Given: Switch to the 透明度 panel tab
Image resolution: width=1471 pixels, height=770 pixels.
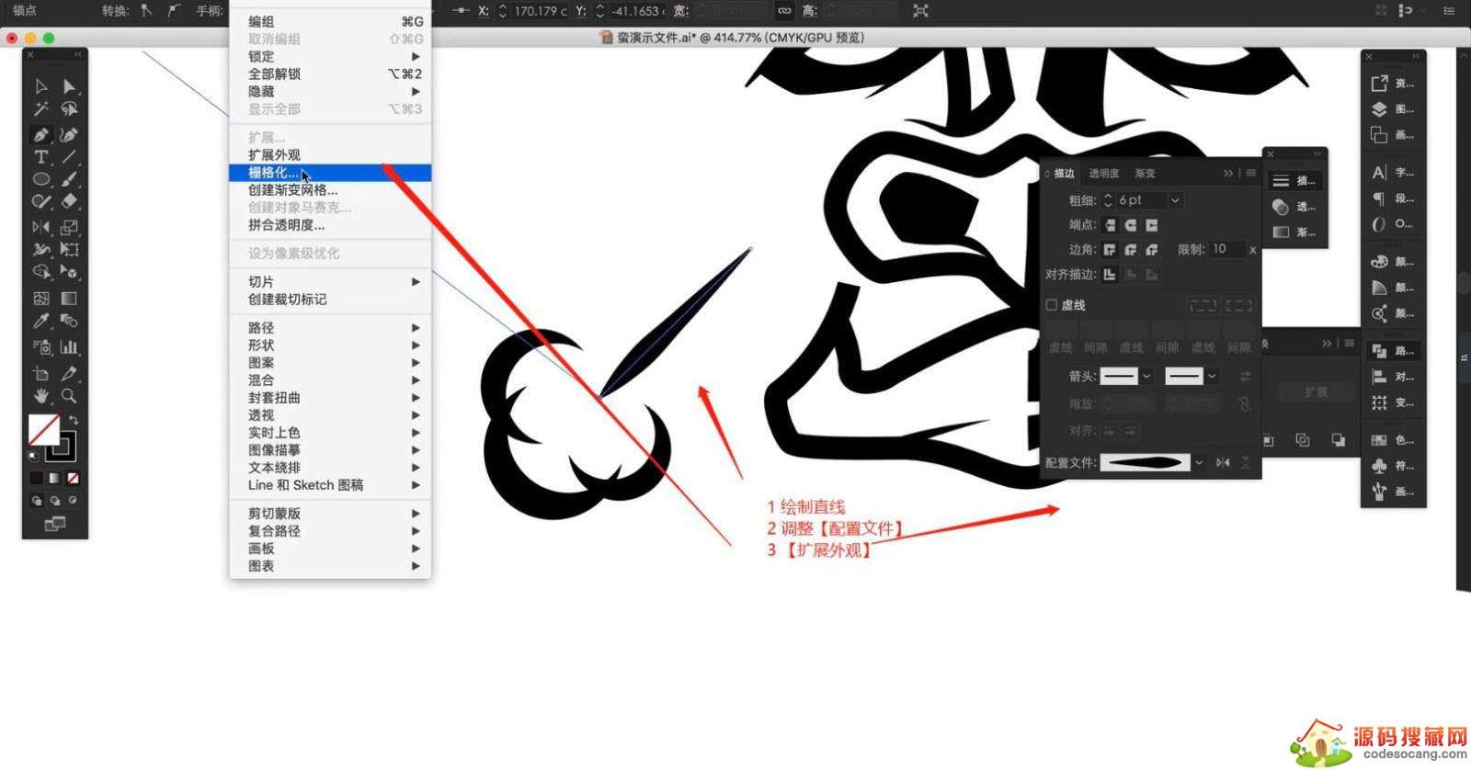Looking at the screenshot, I should (1104, 174).
